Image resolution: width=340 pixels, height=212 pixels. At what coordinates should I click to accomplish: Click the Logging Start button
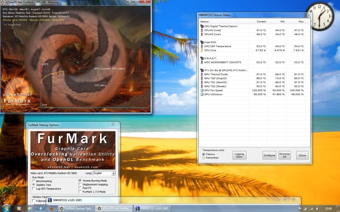coord(239,155)
